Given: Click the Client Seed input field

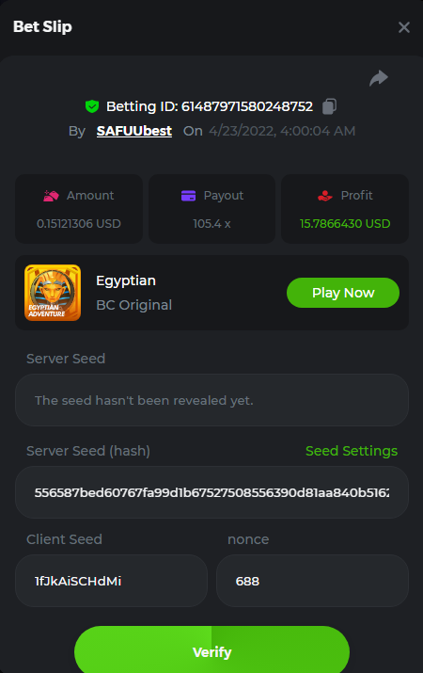Looking at the screenshot, I should [x=112, y=581].
